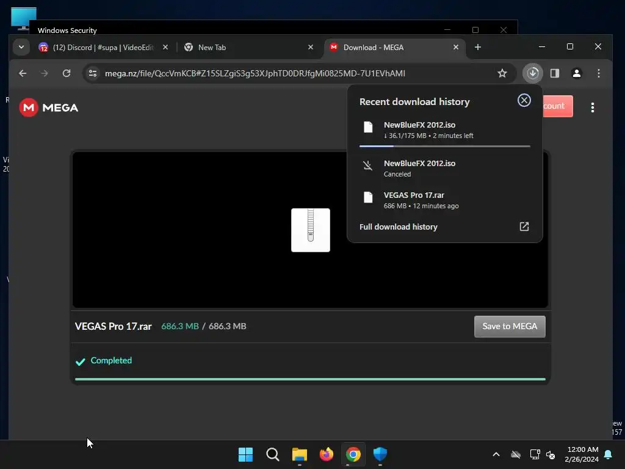Click the OneDrive cloud tray icon
This screenshot has width=625, height=469.
[516, 454]
